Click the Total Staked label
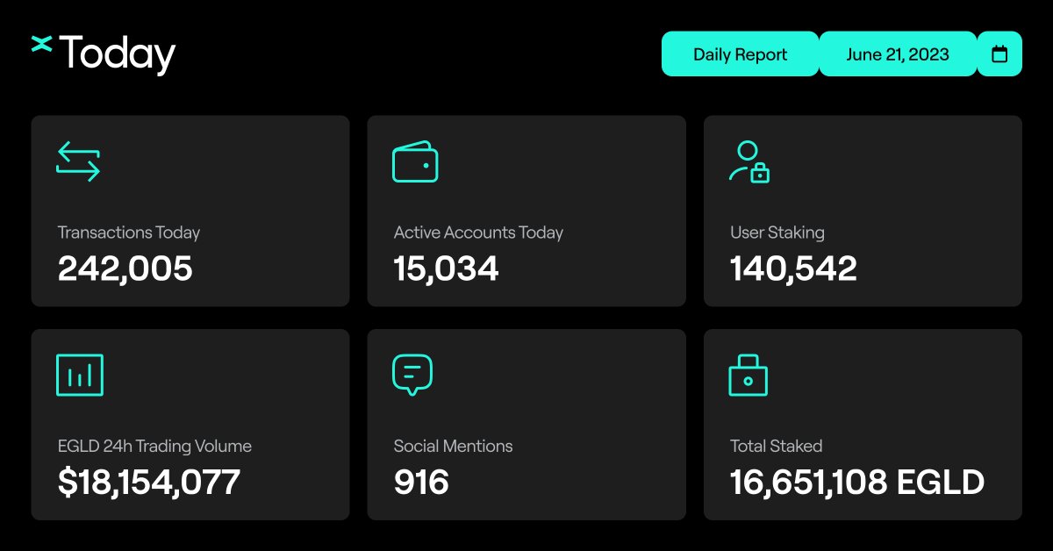1053x551 pixels. click(777, 446)
